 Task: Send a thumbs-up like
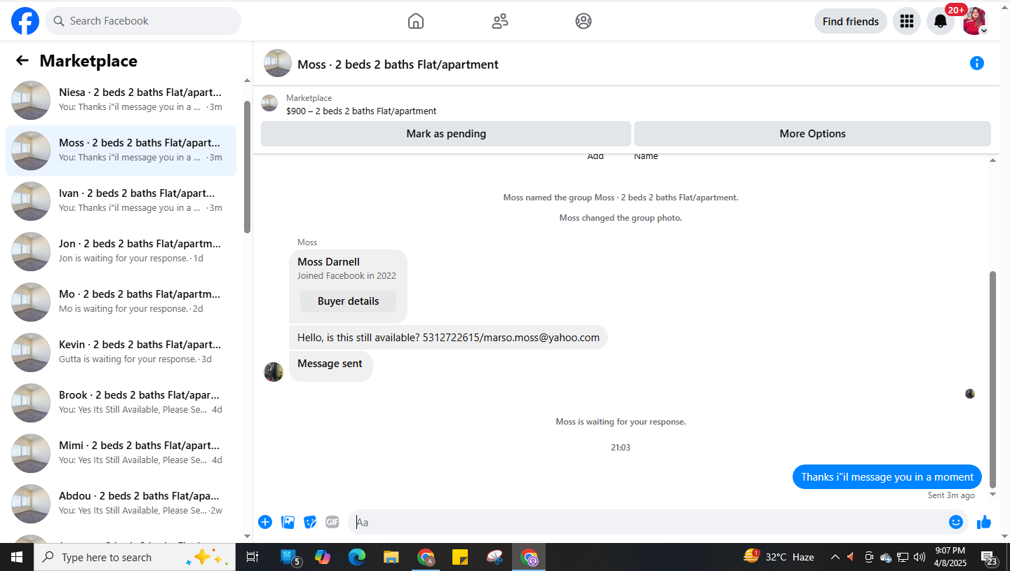point(984,522)
